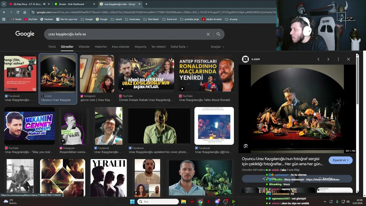The height and width of the screenshot is (206, 366).
Task: Expand the at yarışı bookmark folder
Action: (231, 19)
